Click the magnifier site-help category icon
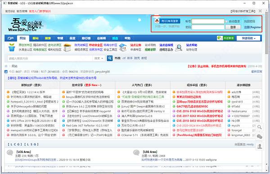Screen dimensions: 270x174 click(179, 48)
